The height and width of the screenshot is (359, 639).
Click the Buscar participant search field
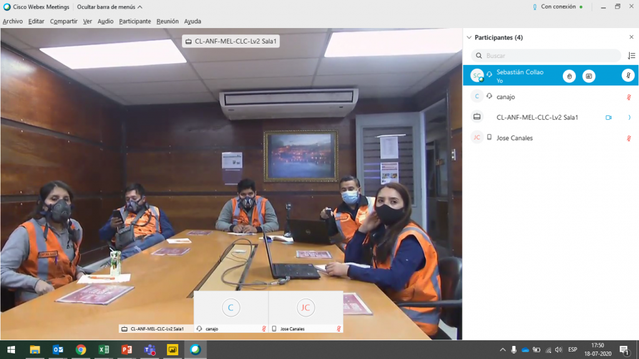pyautogui.click(x=546, y=55)
